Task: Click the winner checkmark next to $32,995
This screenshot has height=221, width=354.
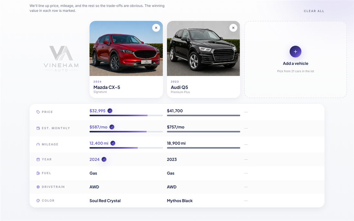Action: [110, 110]
